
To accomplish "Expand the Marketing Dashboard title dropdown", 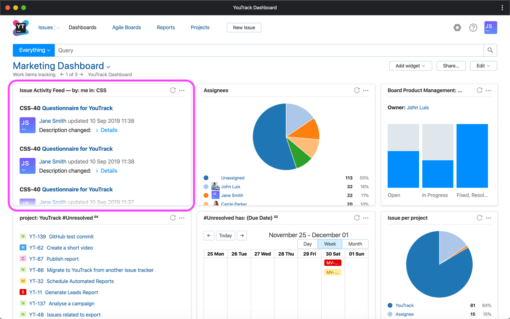I will [x=108, y=67].
